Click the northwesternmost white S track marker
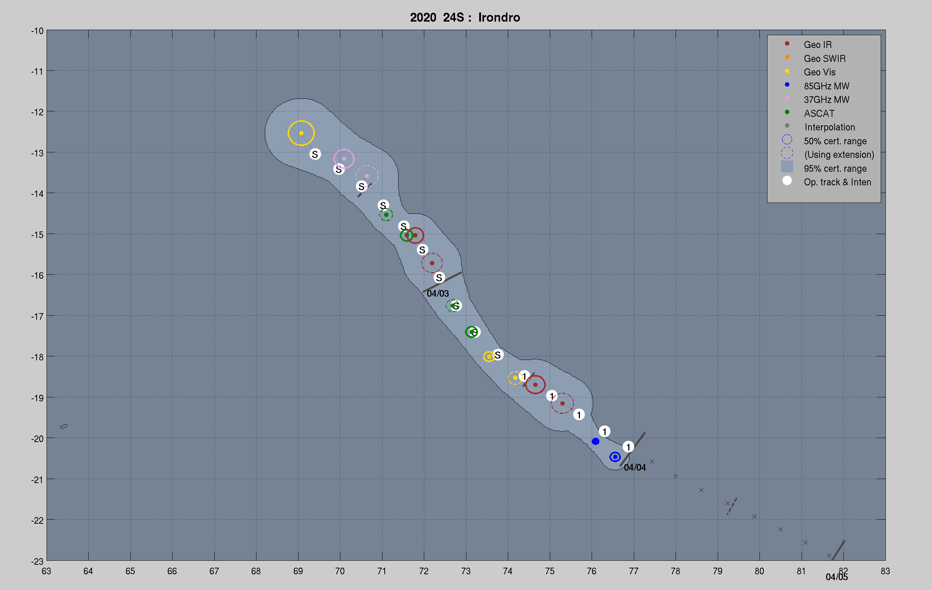The width and height of the screenshot is (932, 590). (x=315, y=154)
